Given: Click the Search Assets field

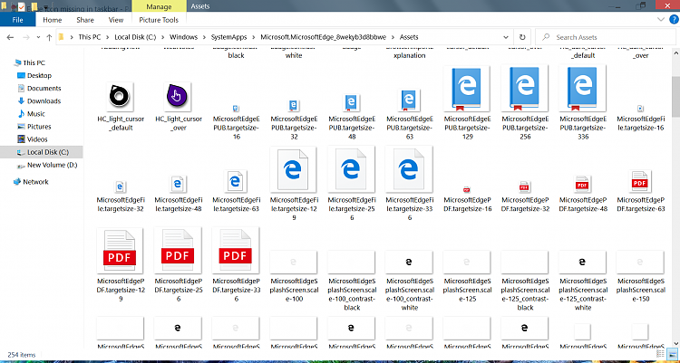Looking at the screenshot, I should pyautogui.click(x=605, y=37).
